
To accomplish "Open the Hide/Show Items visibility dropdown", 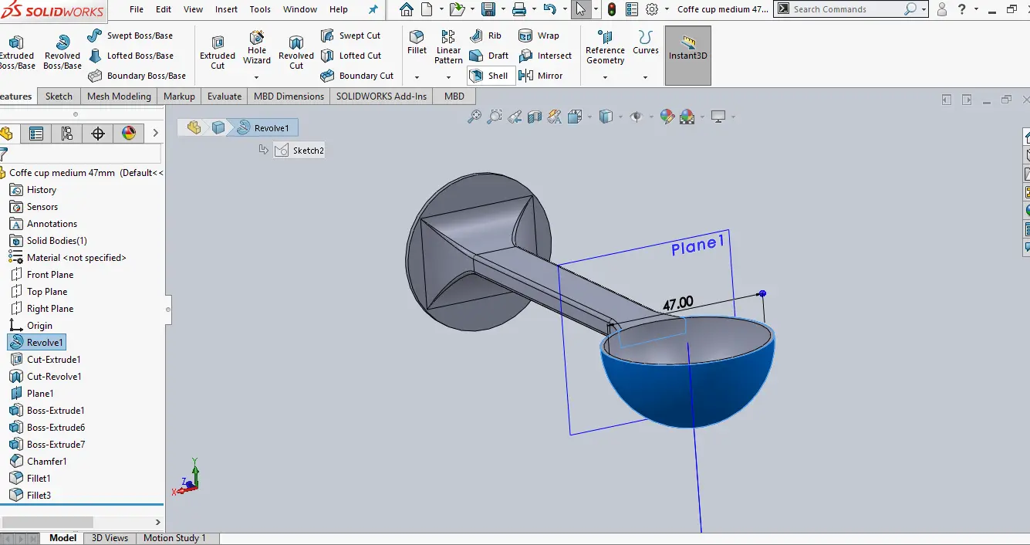I will point(637,117).
